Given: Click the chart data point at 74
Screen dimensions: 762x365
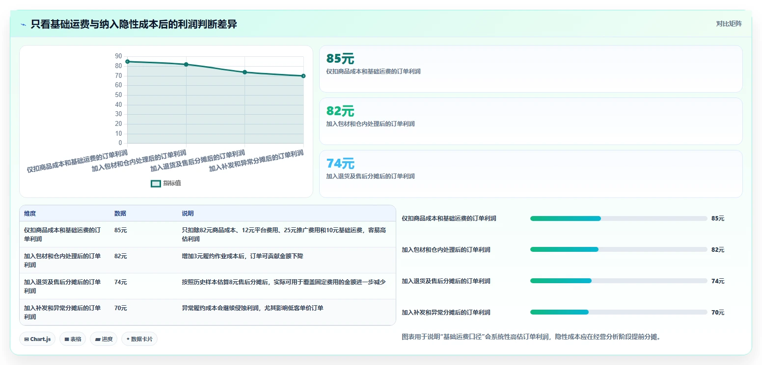Looking at the screenshot, I should (x=245, y=72).
